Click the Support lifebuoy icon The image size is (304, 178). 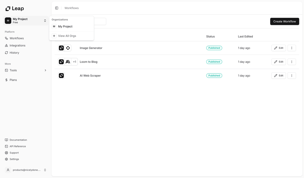pos(6,153)
